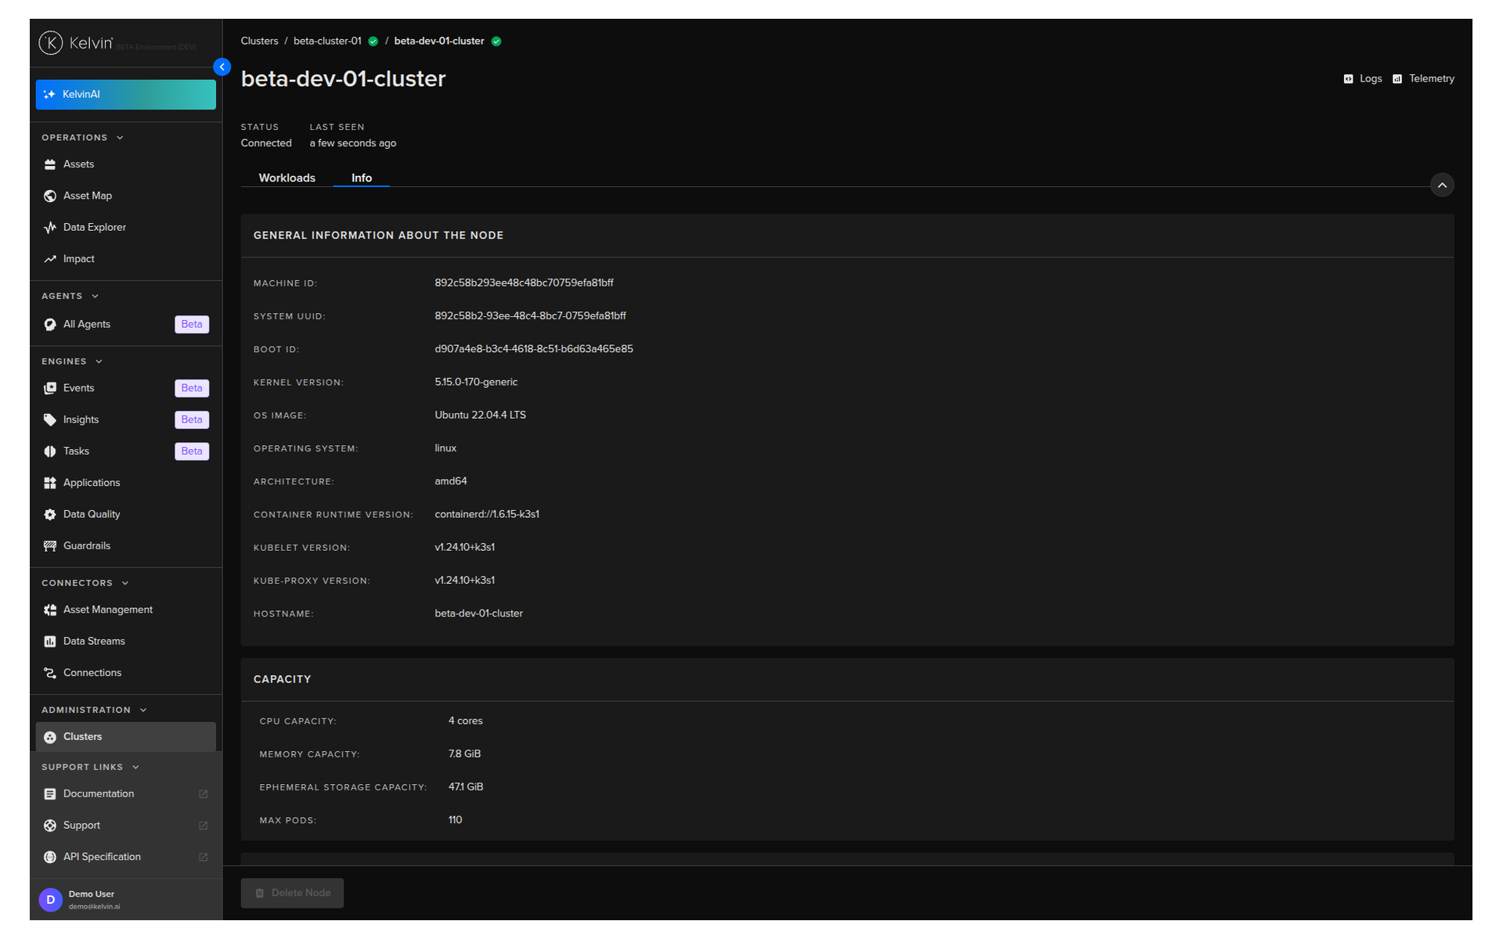The height and width of the screenshot is (939, 1503).
Task: Click the Telemetry icon
Action: coord(1397,79)
